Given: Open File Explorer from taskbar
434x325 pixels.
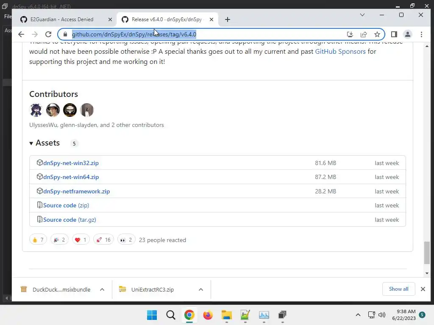Looking at the screenshot, I should (x=226, y=315).
